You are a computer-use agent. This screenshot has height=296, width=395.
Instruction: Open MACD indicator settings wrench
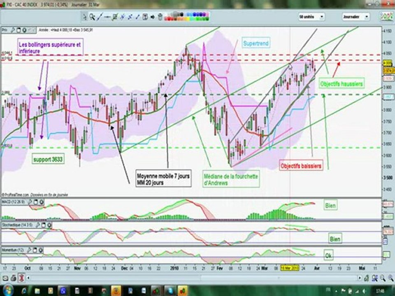[x=30, y=202]
